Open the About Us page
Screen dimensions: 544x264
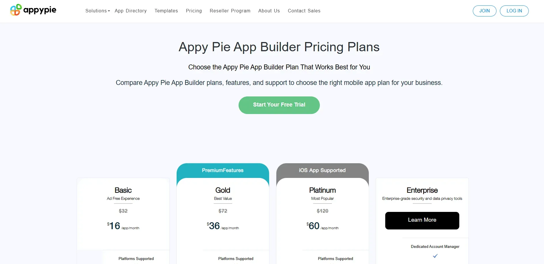[x=269, y=11]
